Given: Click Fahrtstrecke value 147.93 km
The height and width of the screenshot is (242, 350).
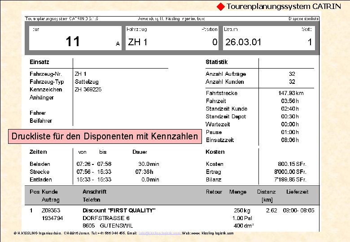Looking at the screenshot, I should click(291, 93).
